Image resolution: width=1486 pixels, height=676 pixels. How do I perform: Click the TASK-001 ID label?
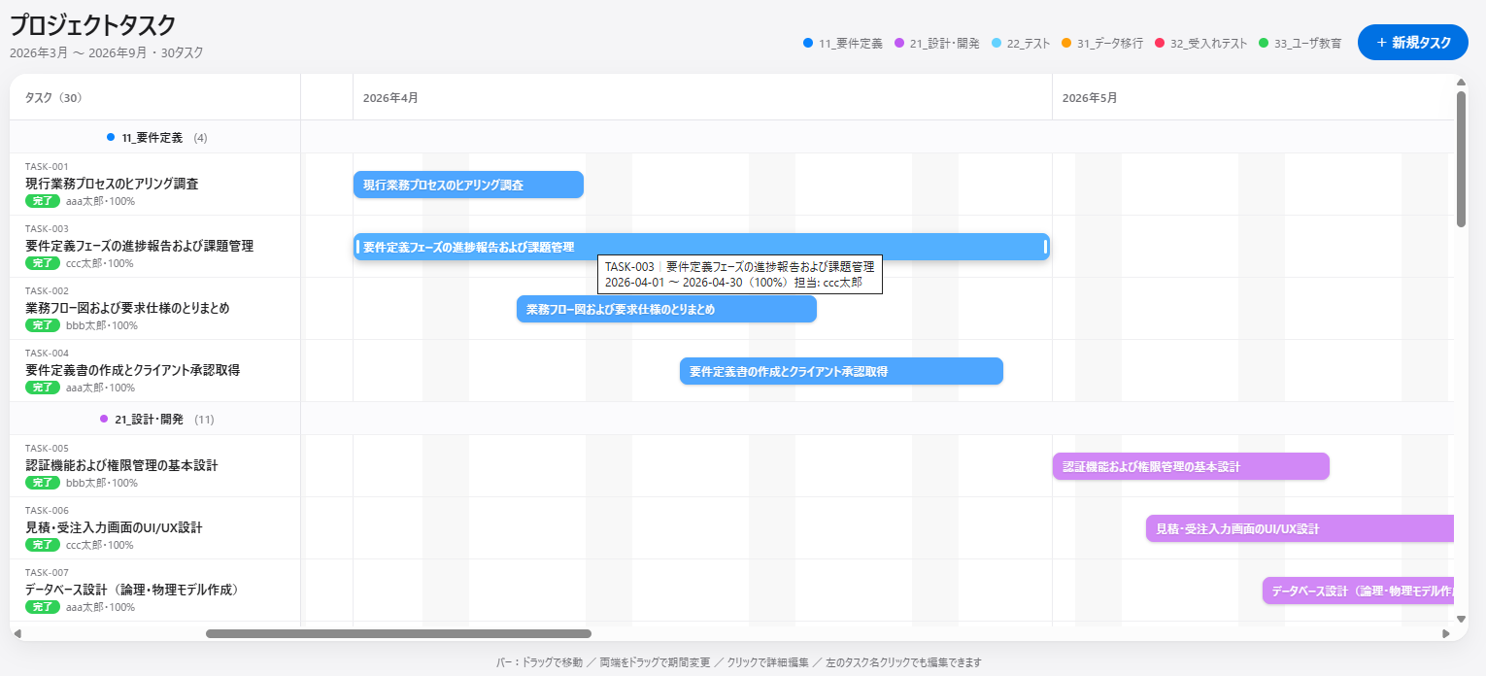click(47, 166)
